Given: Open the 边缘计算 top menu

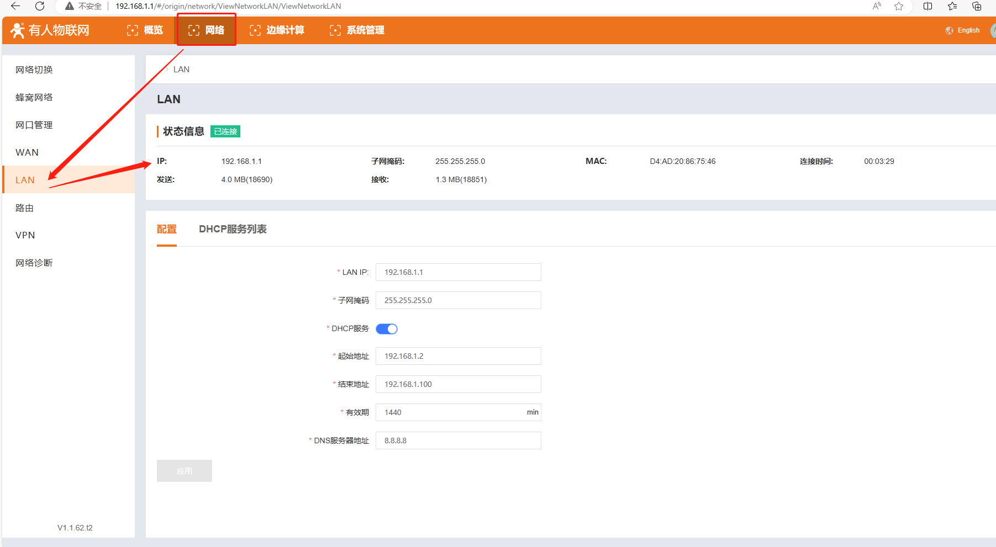Looking at the screenshot, I should (277, 30).
